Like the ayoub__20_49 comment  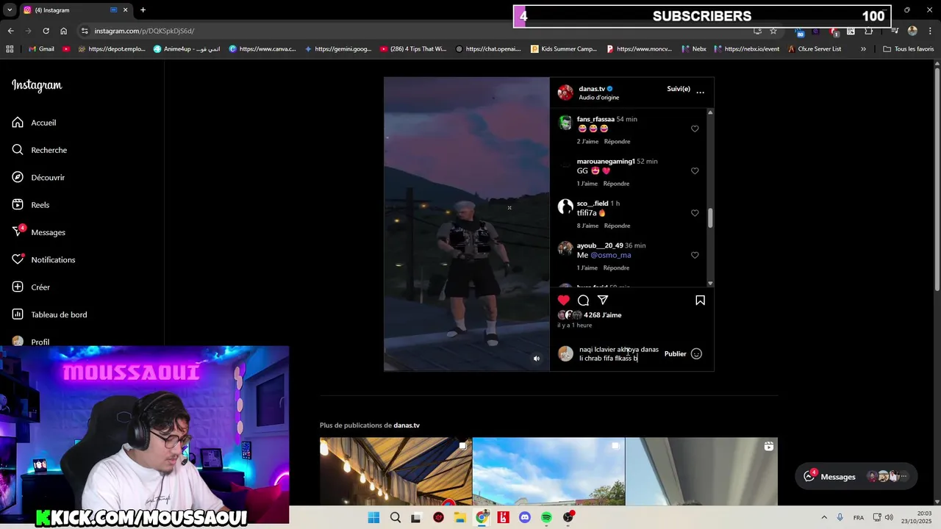[x=695, y=255]
